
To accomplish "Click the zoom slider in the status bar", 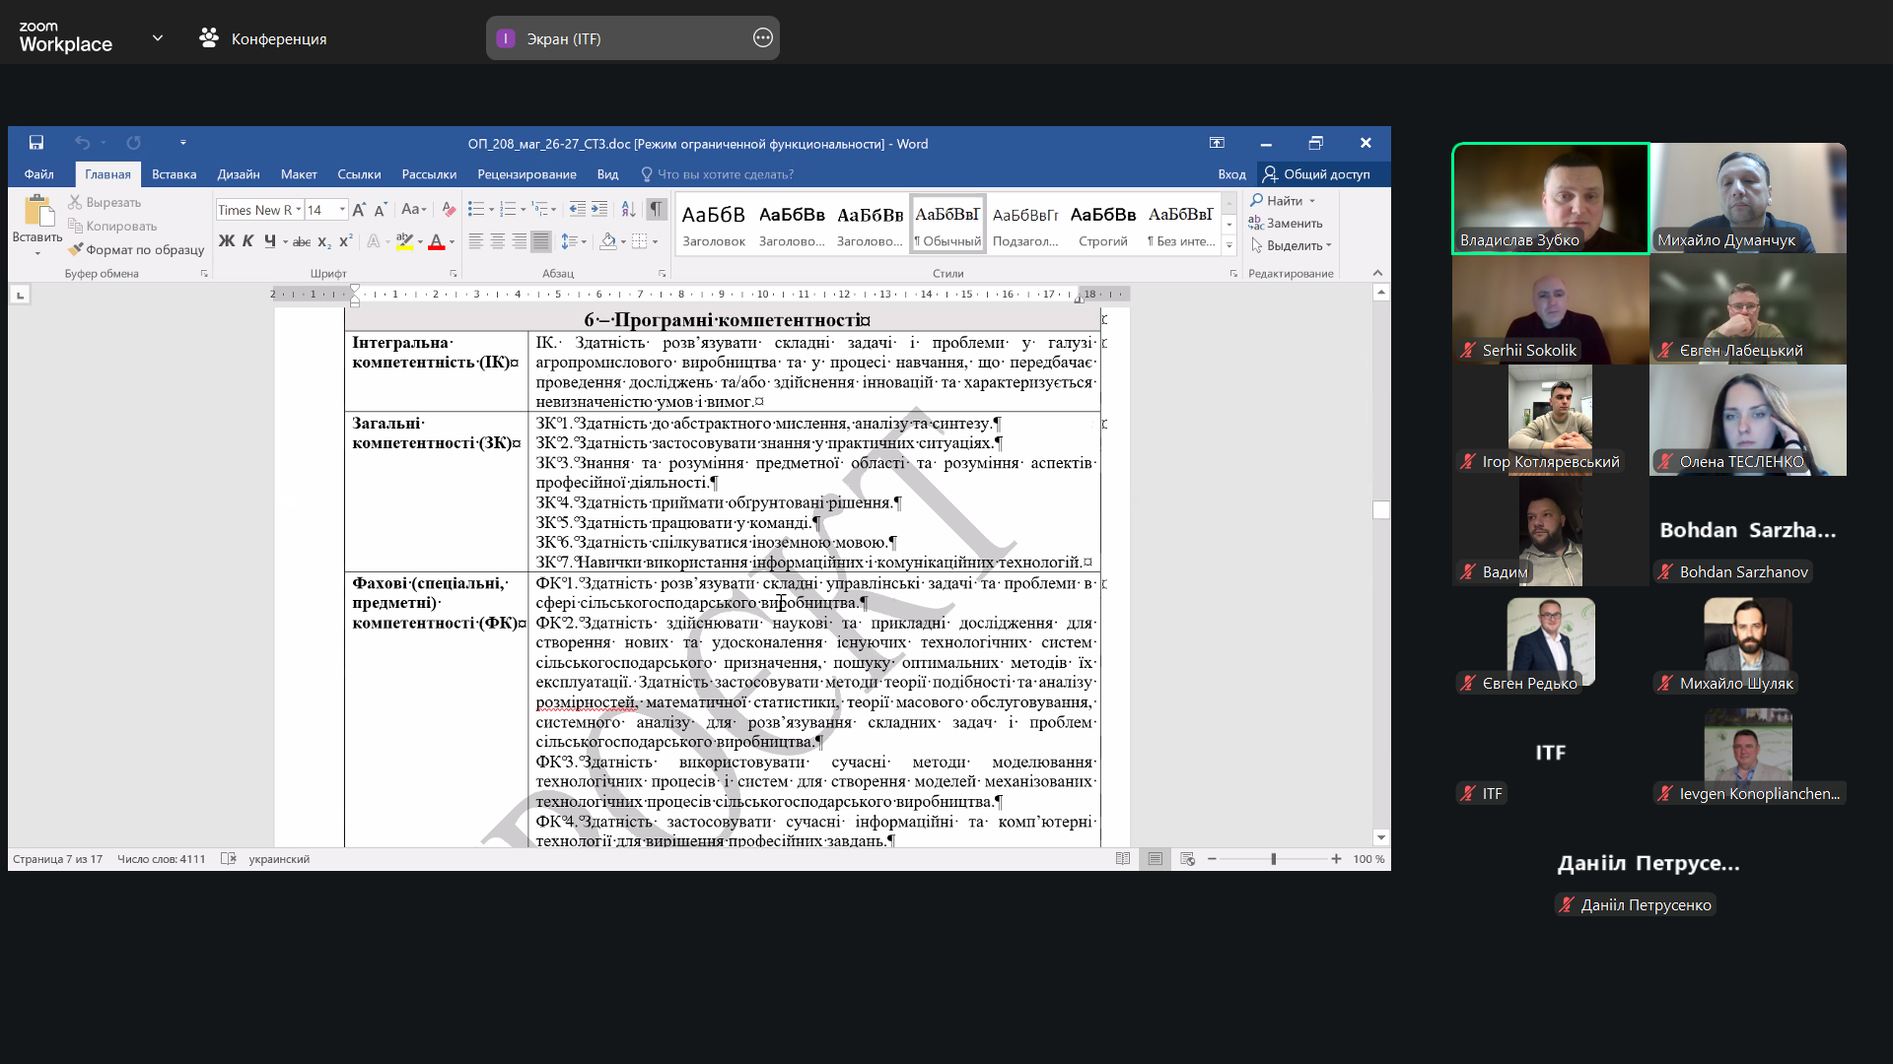I will (1273, 859).
